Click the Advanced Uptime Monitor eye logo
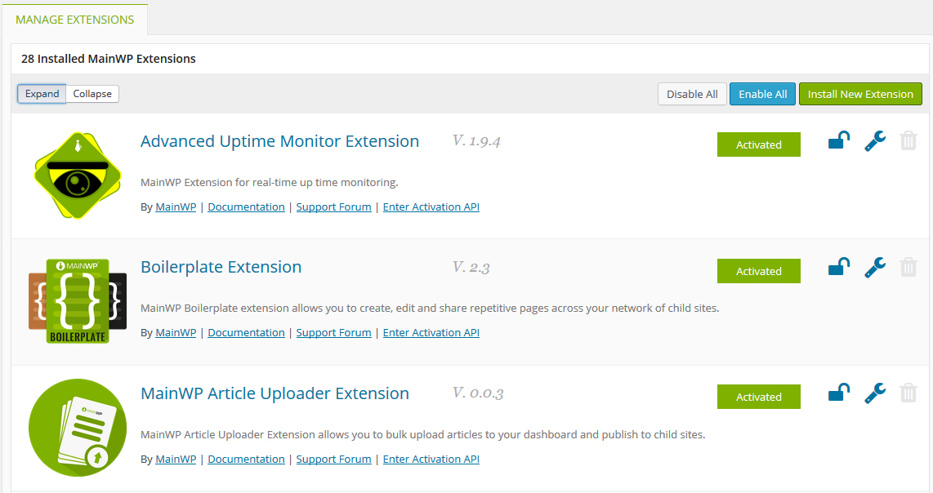The height and width of the screenshot is (493, 933). coord(78,175)
